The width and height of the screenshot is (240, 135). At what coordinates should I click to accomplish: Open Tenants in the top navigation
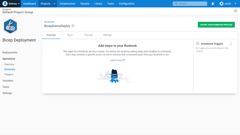click(x=85, y=4)
